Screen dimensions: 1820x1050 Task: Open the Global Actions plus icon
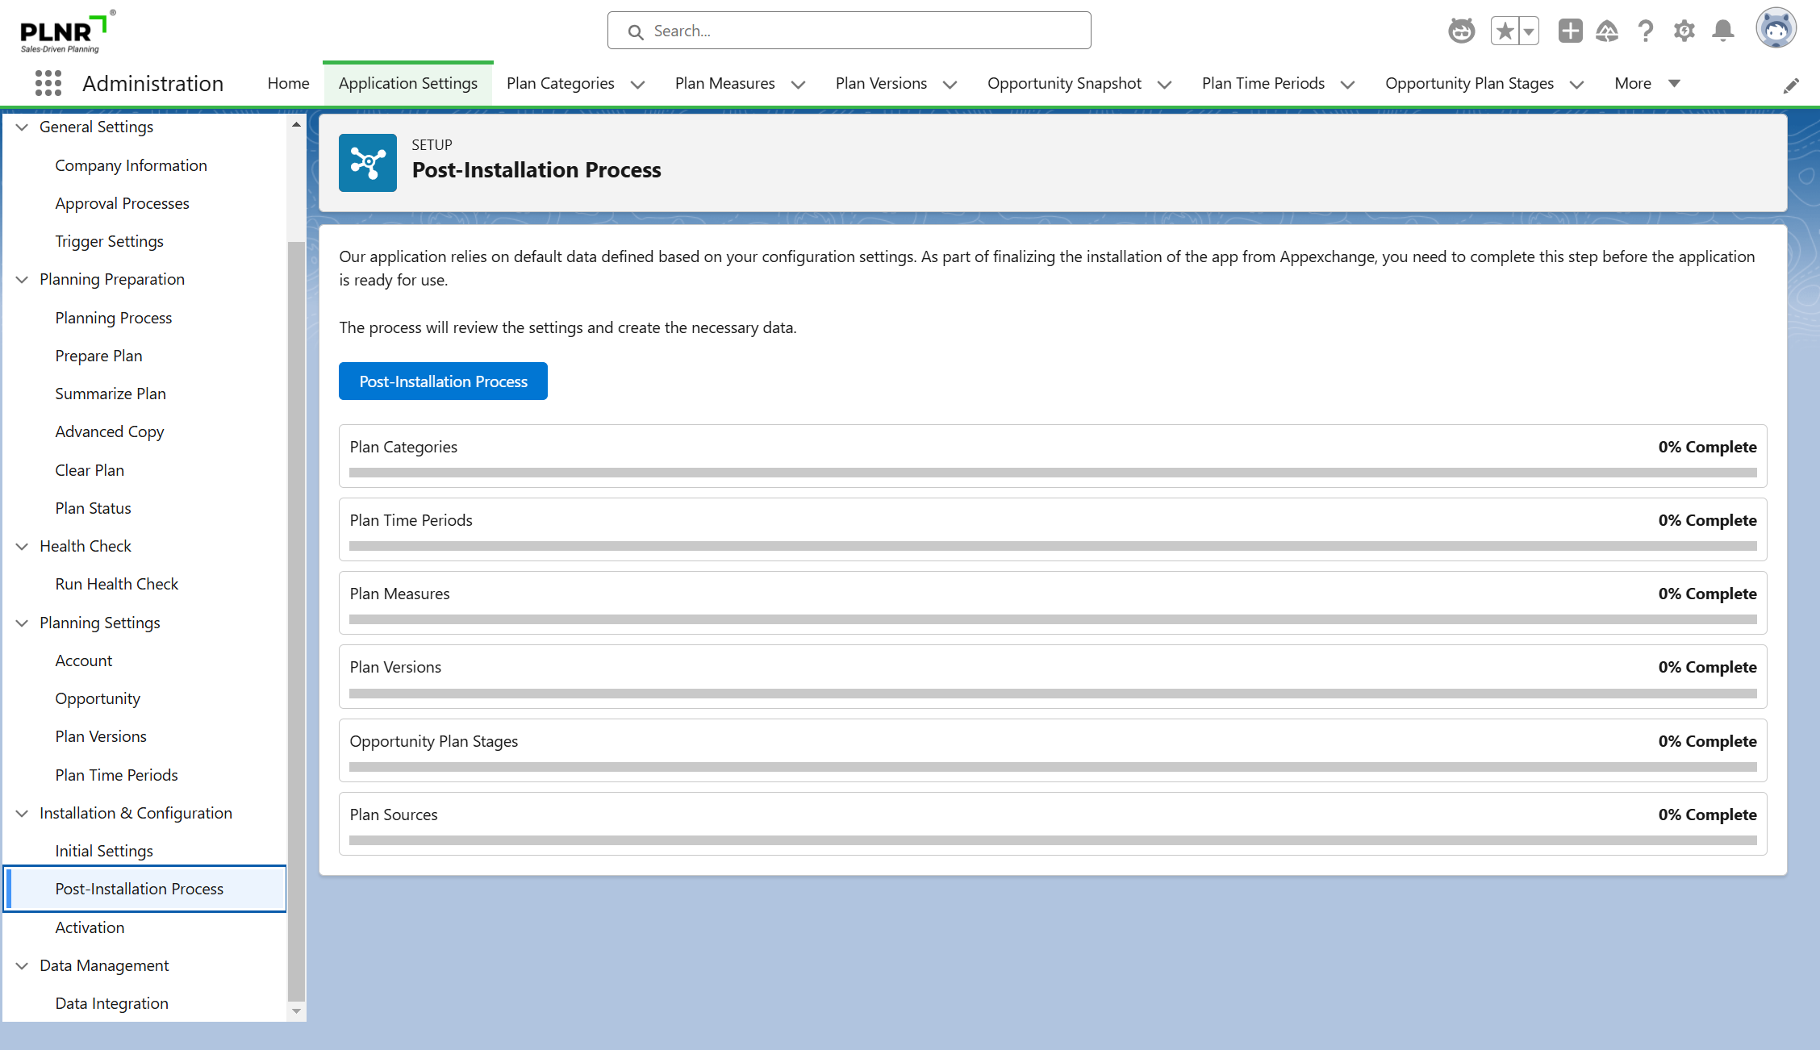click(x=1570, y=31)
